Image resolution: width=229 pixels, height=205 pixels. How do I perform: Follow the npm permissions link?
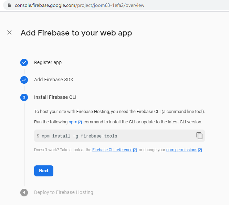[181, 150]
